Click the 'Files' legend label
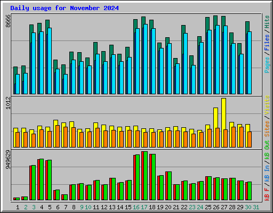This screenshot has height=213, width=273. [x=267, y=42]
